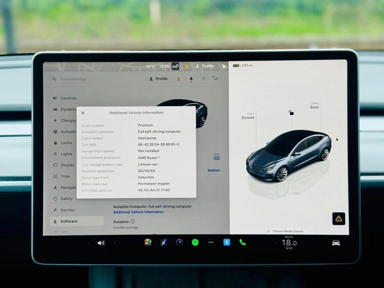
Task: Click the volume speaker icon
Action: [101, 243]
